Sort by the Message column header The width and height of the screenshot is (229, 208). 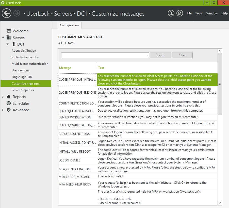coord(65,68)
